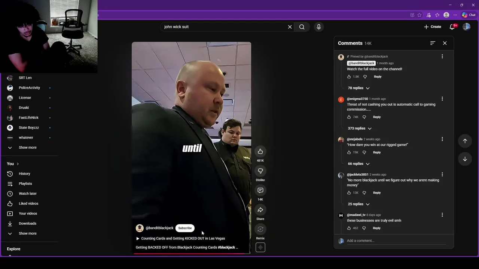
Task: Open full video link Counting Cards KICKED OUT
Action: (180, 238)
